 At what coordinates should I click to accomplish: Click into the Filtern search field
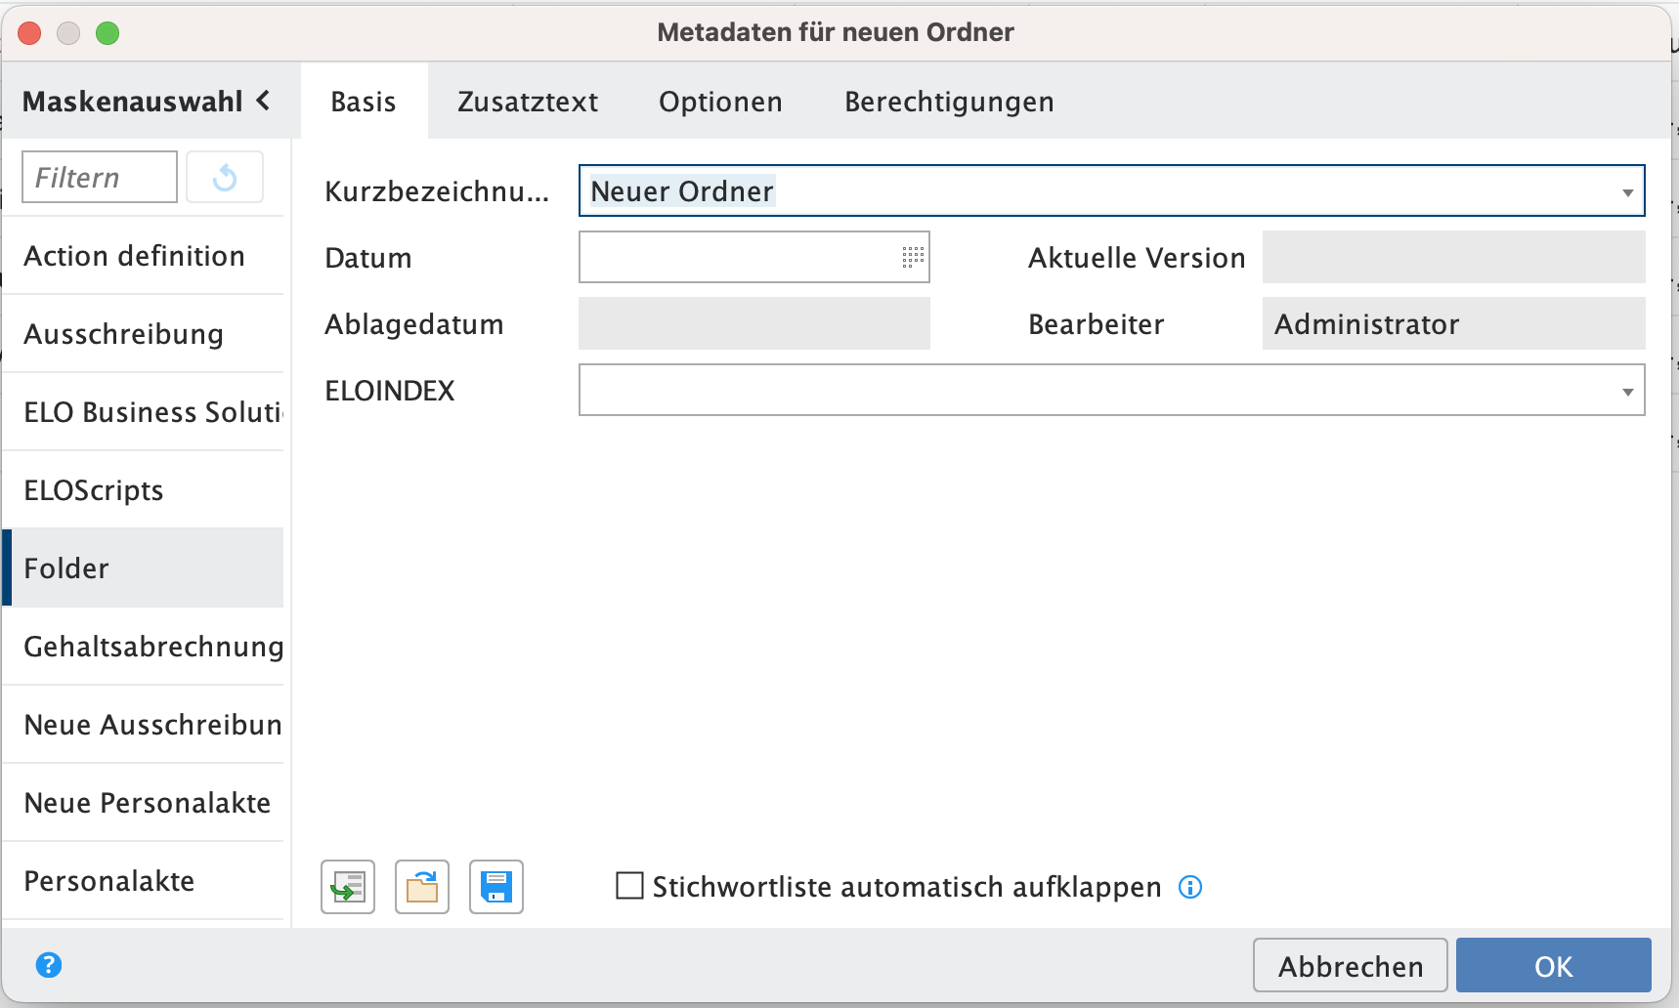click(x=99, y=178)
